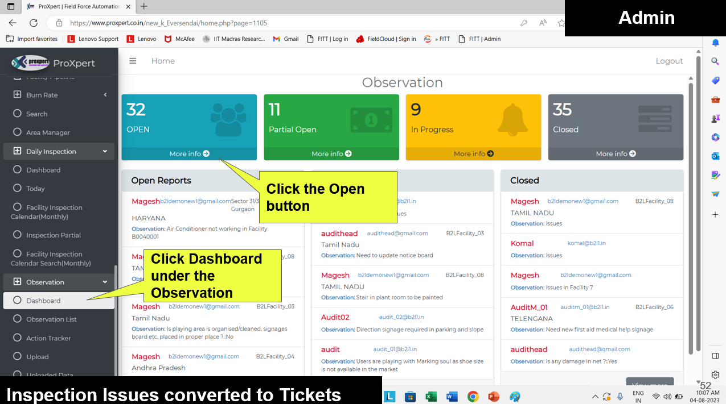Open Word from the taskbar

coord(452,397)
